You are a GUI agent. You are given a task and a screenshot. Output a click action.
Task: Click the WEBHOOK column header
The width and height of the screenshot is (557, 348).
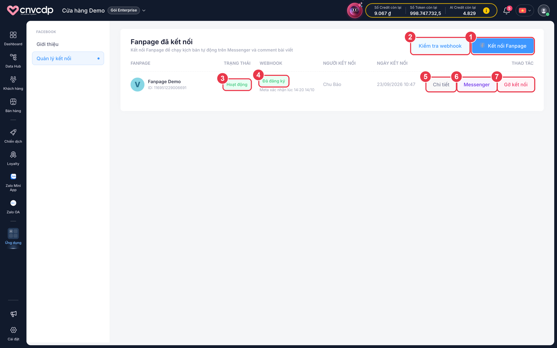[271, 63]
